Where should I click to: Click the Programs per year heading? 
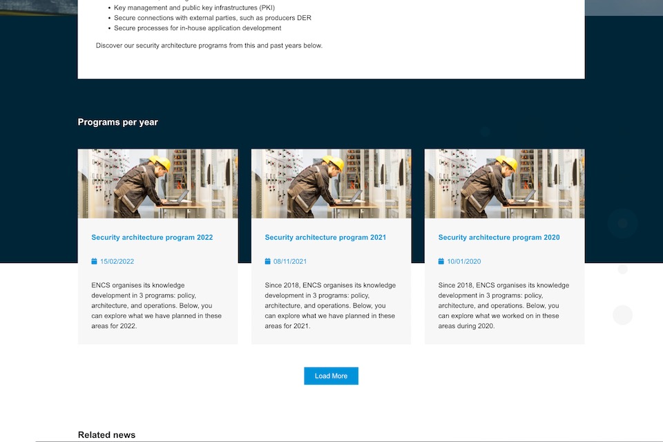(117, 122)
